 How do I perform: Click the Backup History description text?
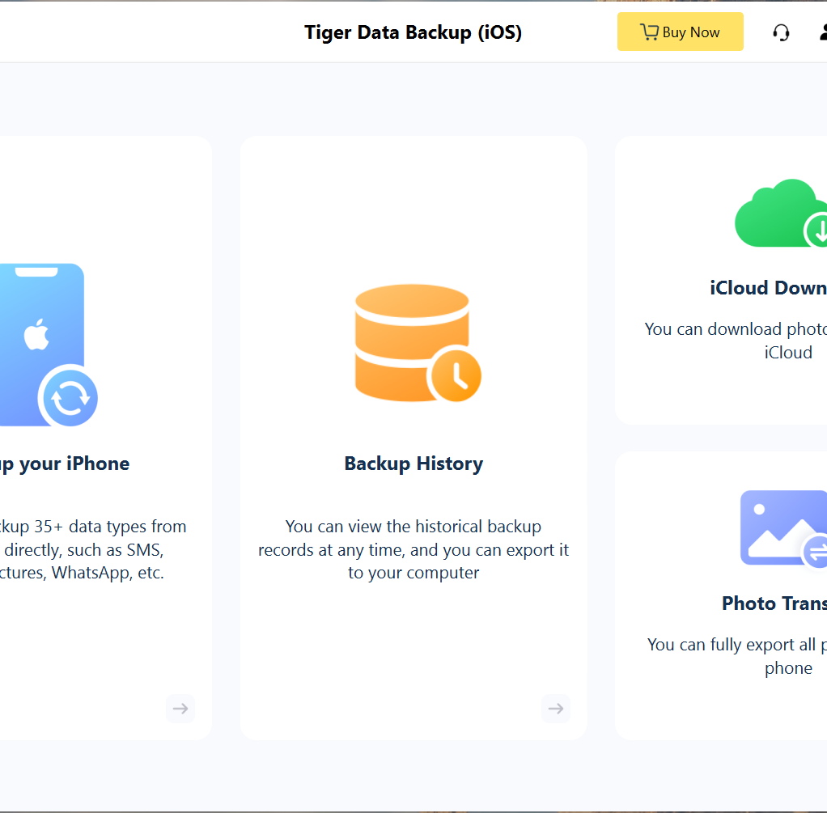(413, 549)
